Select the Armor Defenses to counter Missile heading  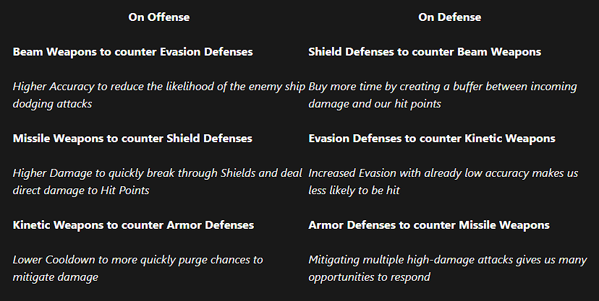click(428, 225)
